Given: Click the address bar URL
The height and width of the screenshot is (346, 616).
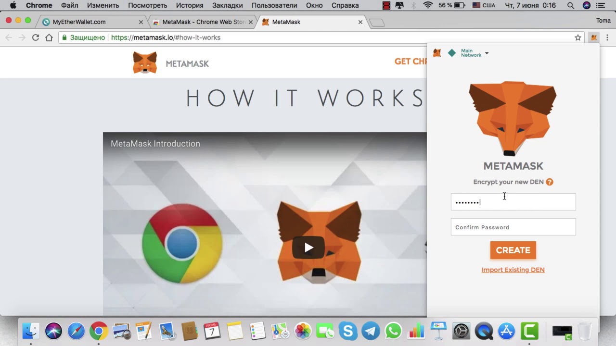Looking at the screenshot, I should 166,37.
